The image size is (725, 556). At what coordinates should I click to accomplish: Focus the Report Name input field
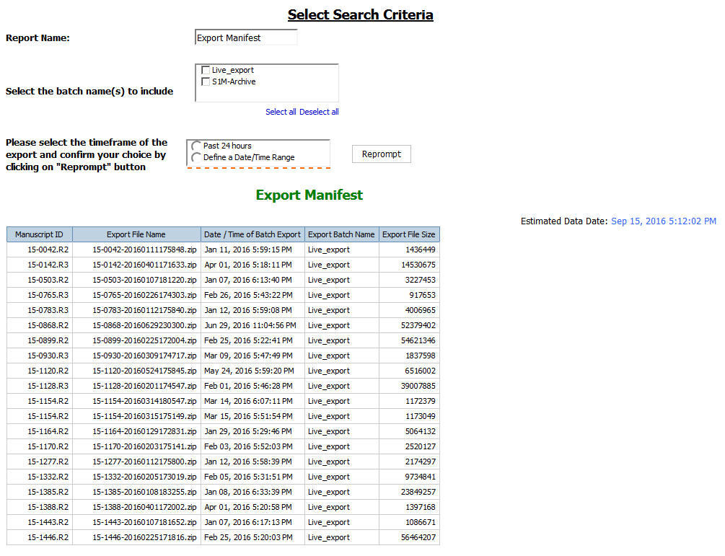pyautogui.click(x=246, y=37)
